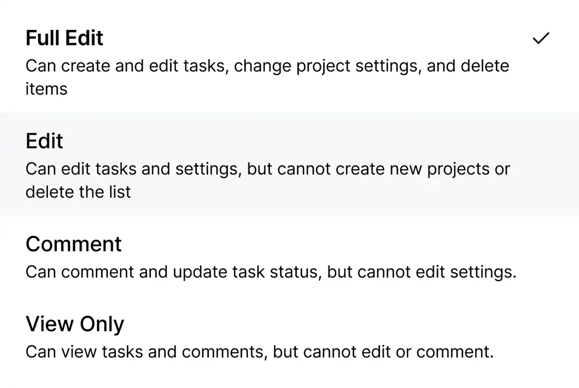Viewport: 579px width, 388px height.
Task: Pick the View Only permission heading
Action: coord(75,324)
